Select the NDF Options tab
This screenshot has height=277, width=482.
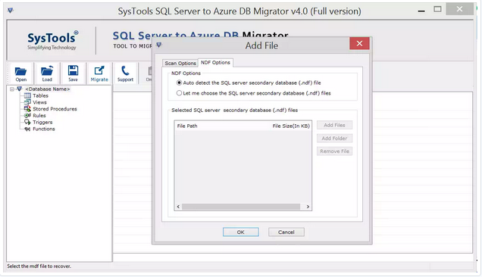pos(215,62)
